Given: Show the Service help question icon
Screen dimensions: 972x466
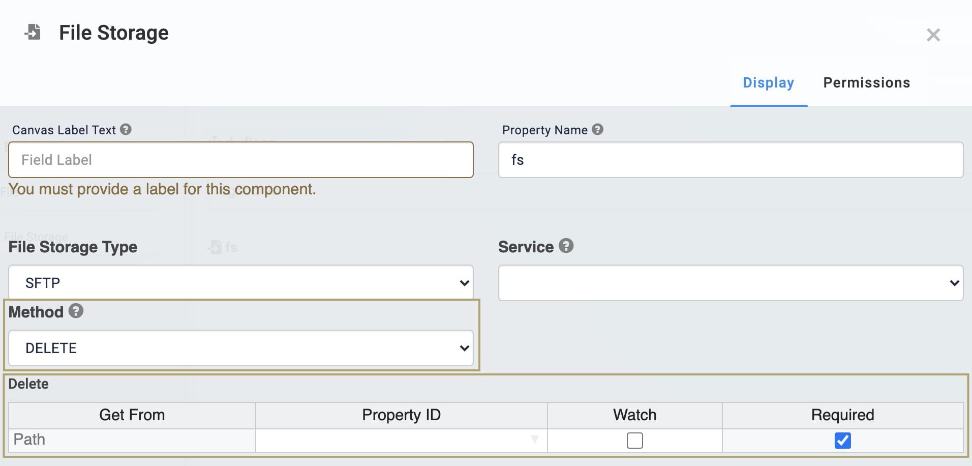Looking at the screenshot, I should (x=566, y=246).
